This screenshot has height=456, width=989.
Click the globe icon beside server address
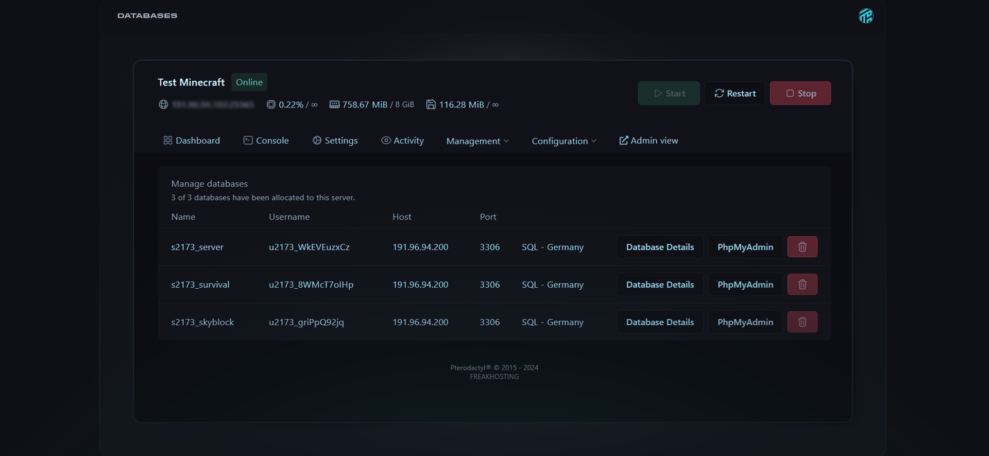[163, 104]
